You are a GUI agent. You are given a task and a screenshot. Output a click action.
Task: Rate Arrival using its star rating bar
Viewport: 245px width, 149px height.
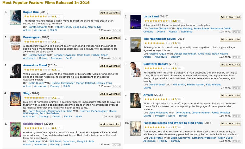pos(158,99)
